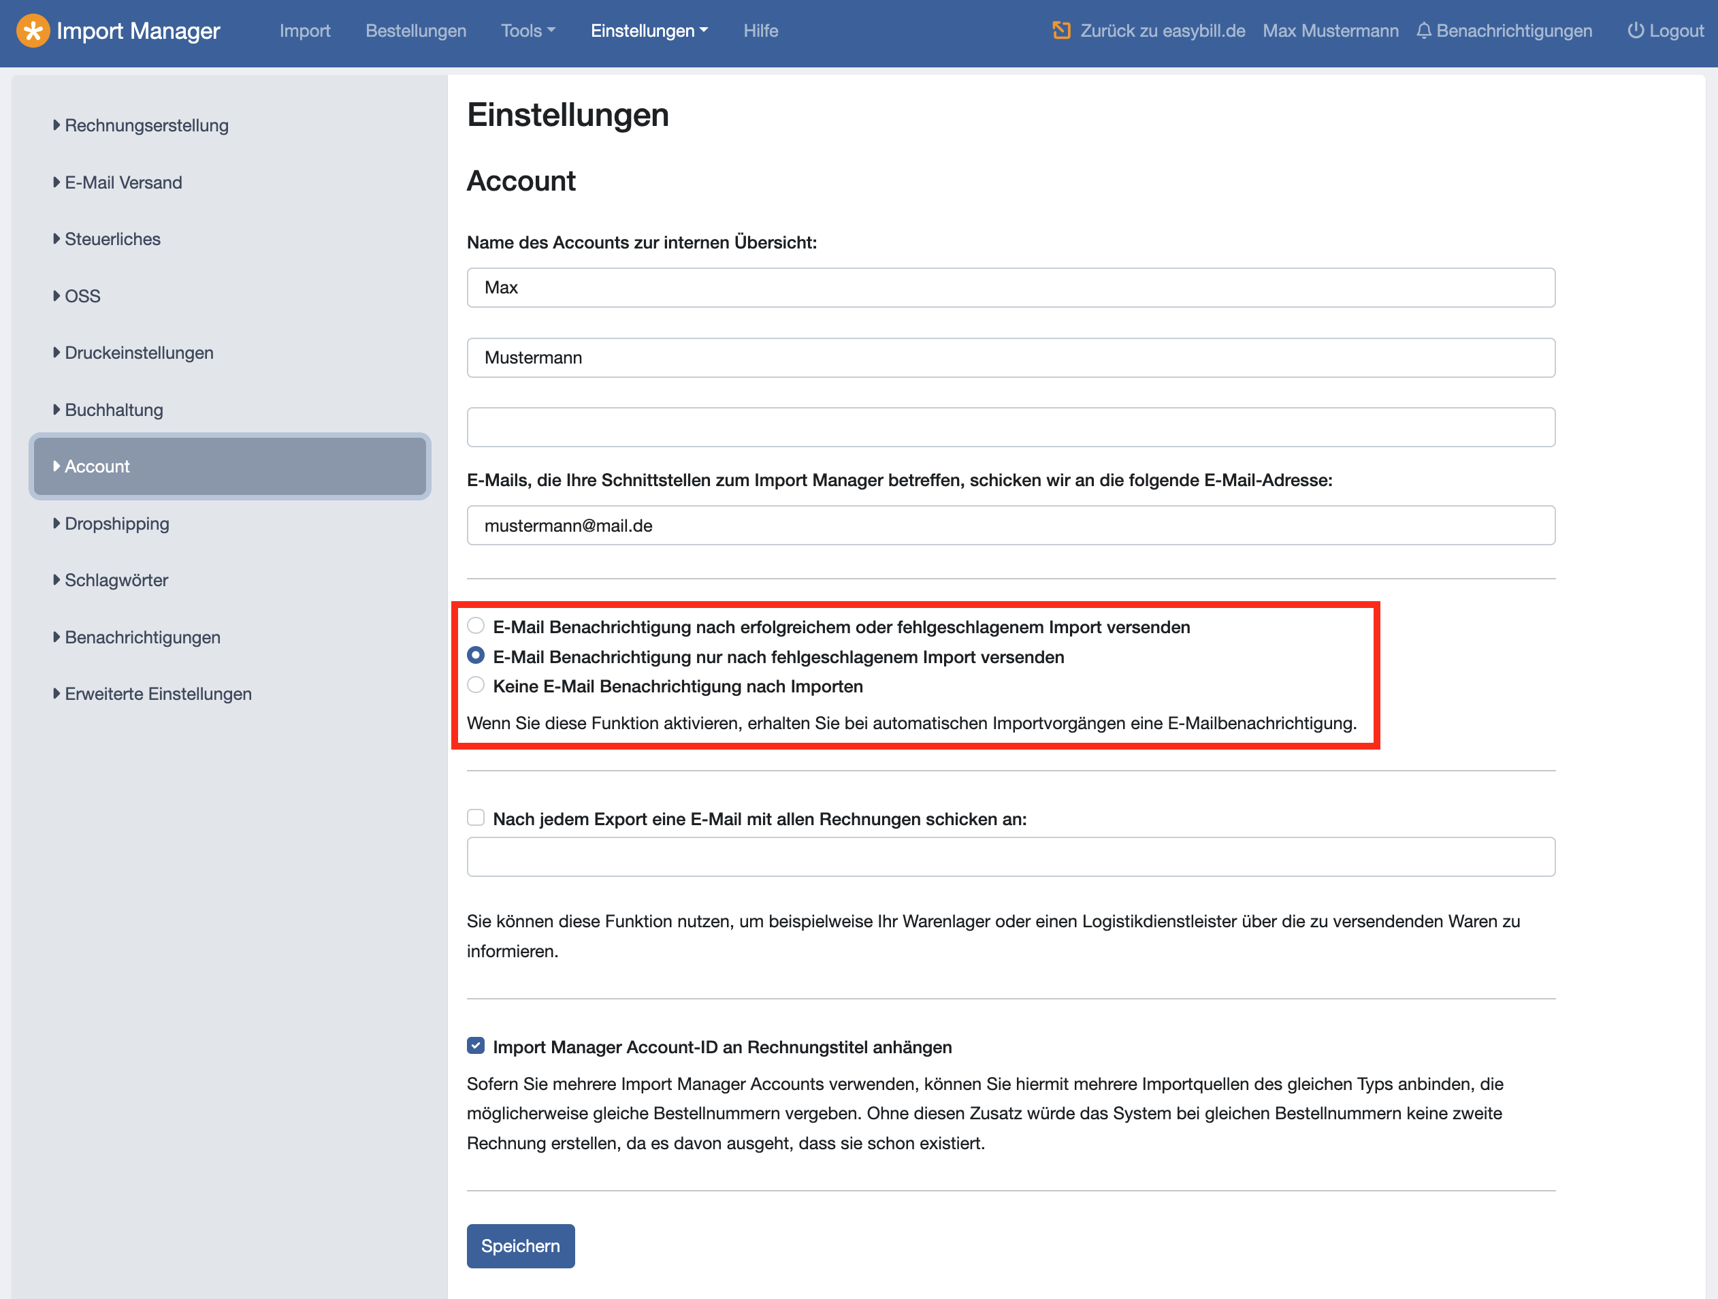This screenshot has width=1718, height=1299.
Task: Go to the Bestellungen menu item
Action: [417, 31]
